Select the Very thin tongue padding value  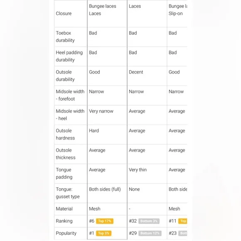point(138,170)
